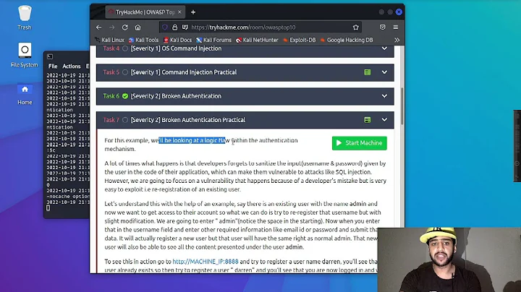Reload the TryHackMe page
The width and height of the screenshot is (521, 292).
125,27
